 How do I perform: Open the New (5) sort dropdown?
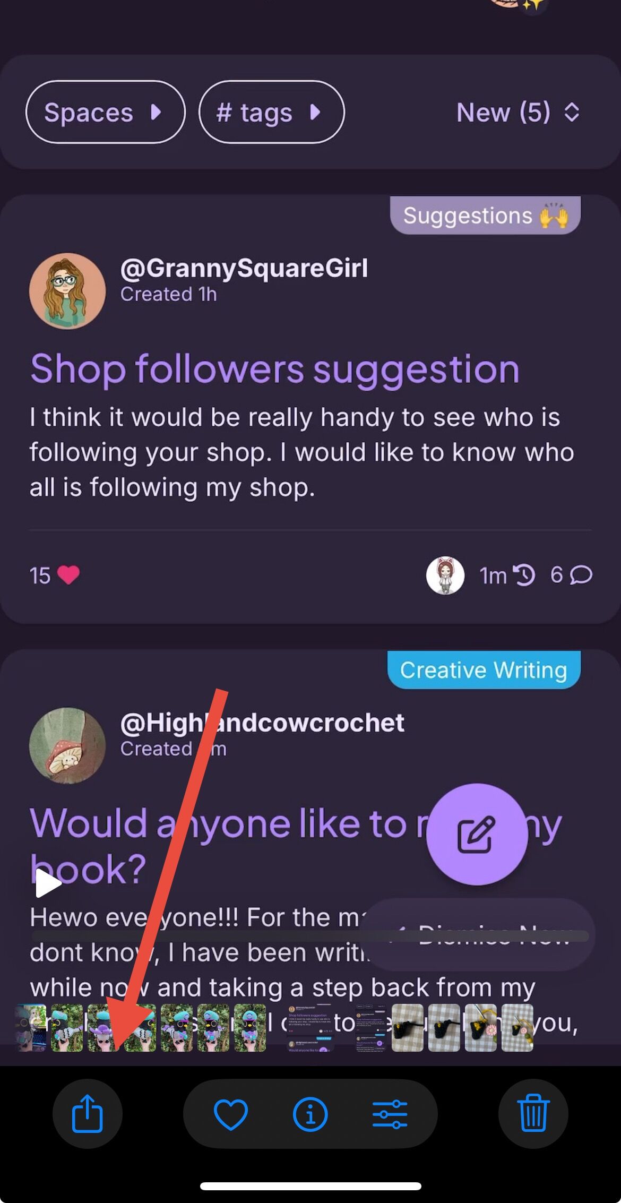pyautogui.click(x=518, y=112)
